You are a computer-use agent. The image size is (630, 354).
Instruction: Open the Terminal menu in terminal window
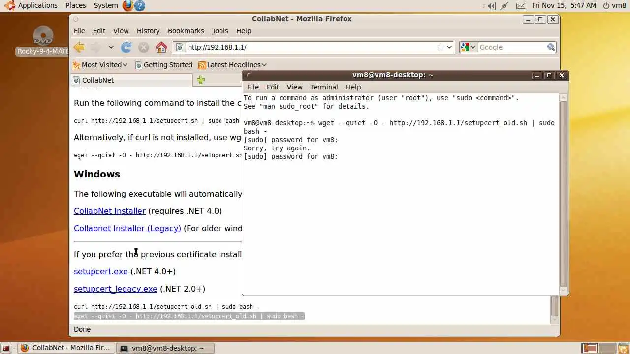324,87
